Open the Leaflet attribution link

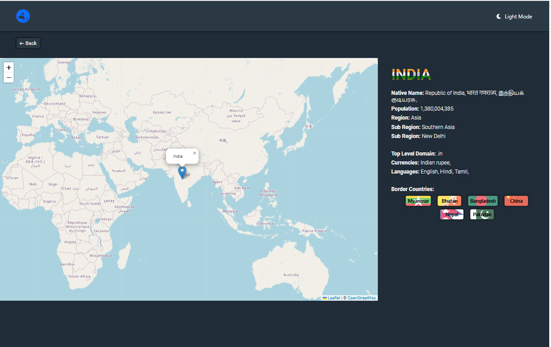[x=333, y=298]
